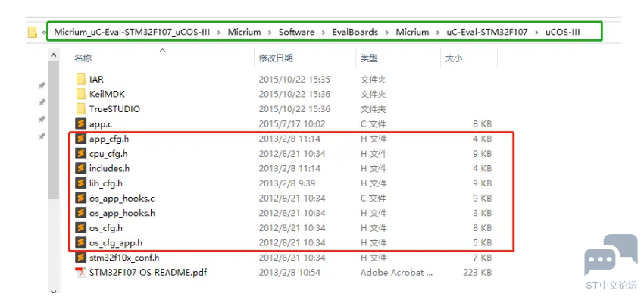Click the third quick access pin icon
This screenshot has height=297, width=644.
click(x=42, y=119)
